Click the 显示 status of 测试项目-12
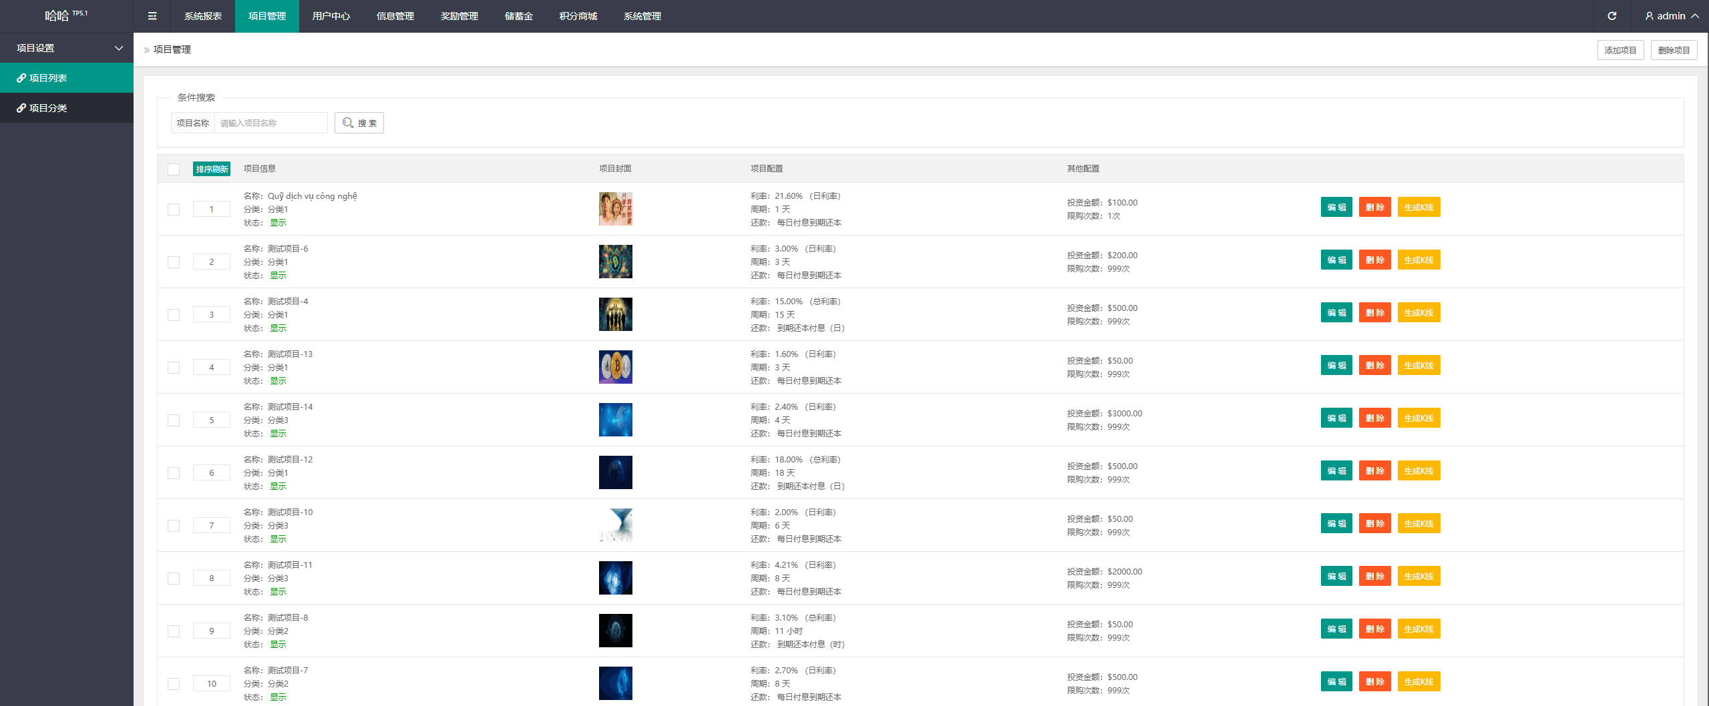The image size is (1709, 706). pyautogui.click(x=278, y=486)
